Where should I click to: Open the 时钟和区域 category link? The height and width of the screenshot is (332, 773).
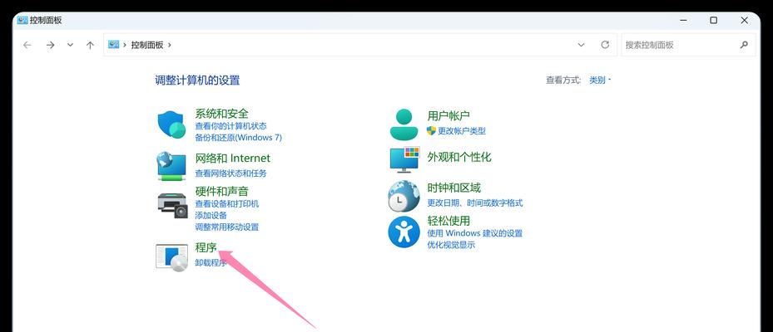point(454,188)
